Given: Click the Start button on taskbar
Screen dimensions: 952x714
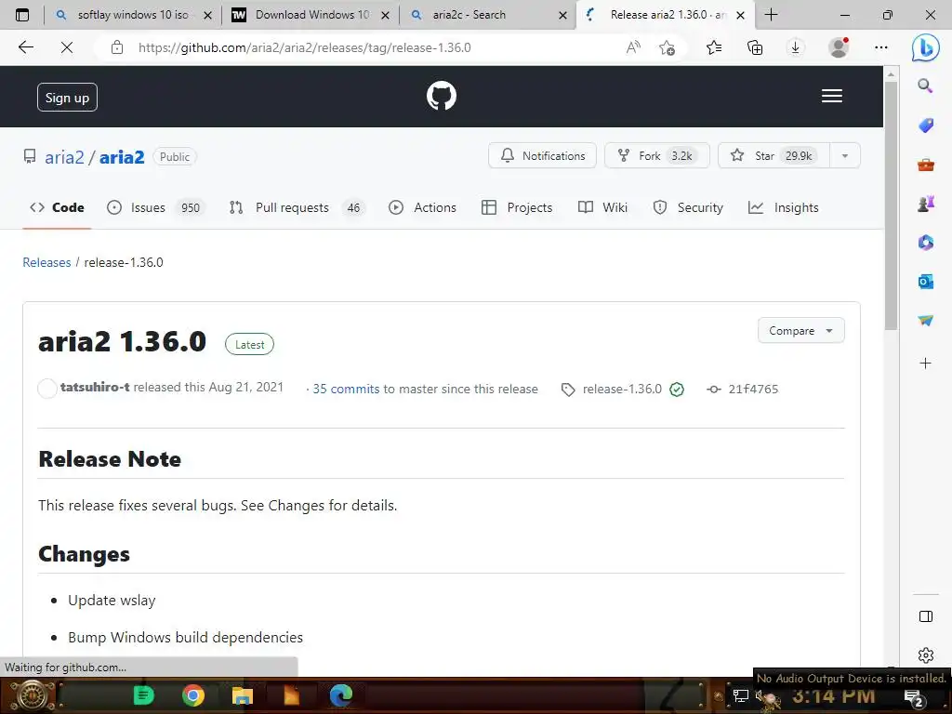Looking at the screenshot, I should 31,695.
